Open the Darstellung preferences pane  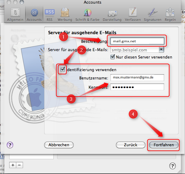[112, 15]
